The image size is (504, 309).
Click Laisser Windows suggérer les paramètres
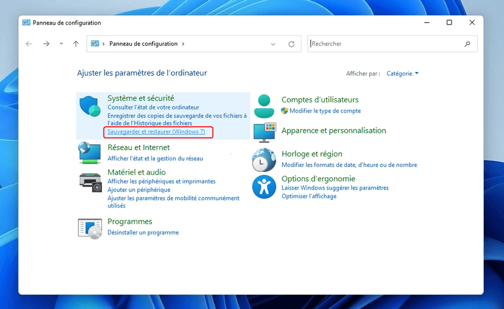tap(335, 188)
